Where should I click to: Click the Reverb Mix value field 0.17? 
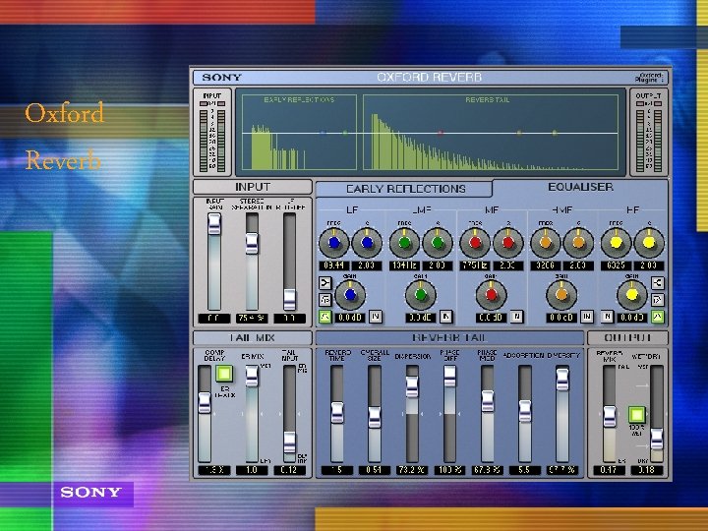[x=610, y=470]
